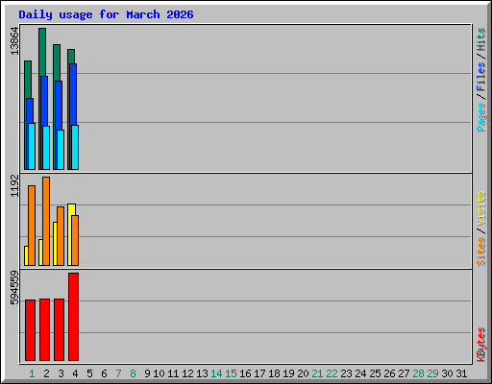Screen dimensions: 492x384
Task: Click day 10 on the x-axis
Action: coord(159,373)
